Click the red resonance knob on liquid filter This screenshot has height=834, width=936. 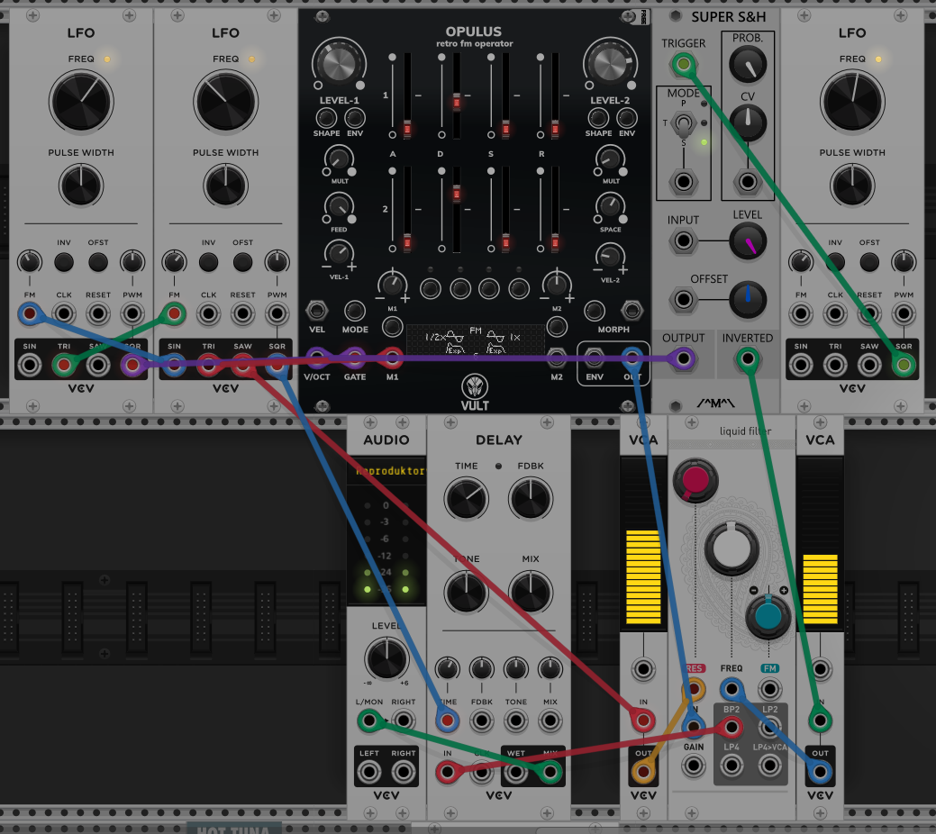[x=695, y=481]
